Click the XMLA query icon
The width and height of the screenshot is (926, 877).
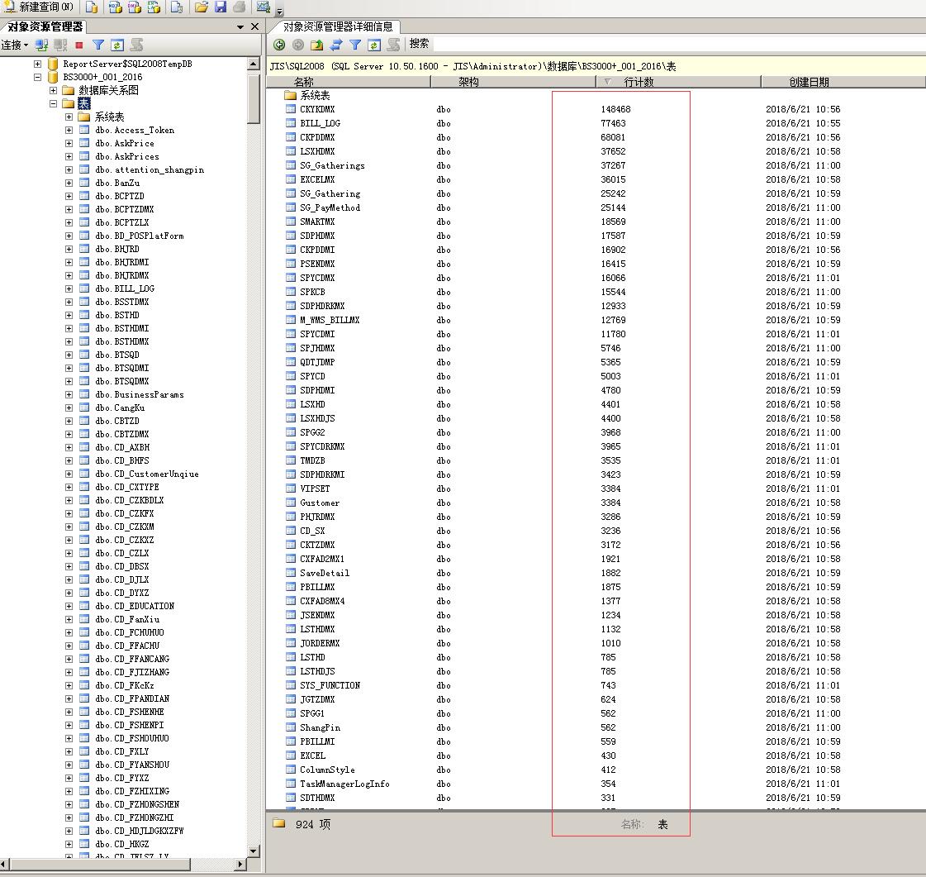coord(154,7)
